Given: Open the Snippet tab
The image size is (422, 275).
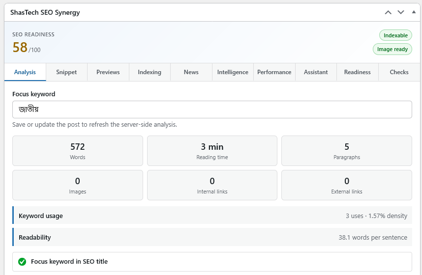Looking at the screenshot, I should pyautogui.click(x=66, y=72).
